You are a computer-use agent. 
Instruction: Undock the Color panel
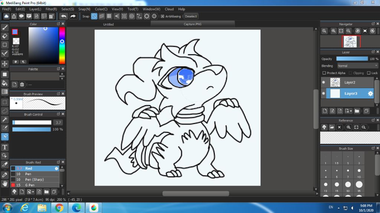click(58, 24)
